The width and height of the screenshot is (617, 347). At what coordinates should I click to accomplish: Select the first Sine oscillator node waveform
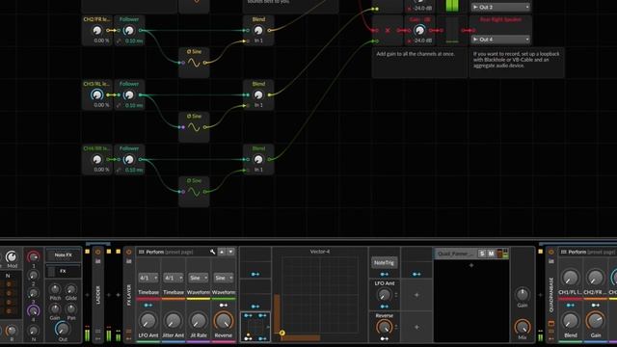[194, 63]
